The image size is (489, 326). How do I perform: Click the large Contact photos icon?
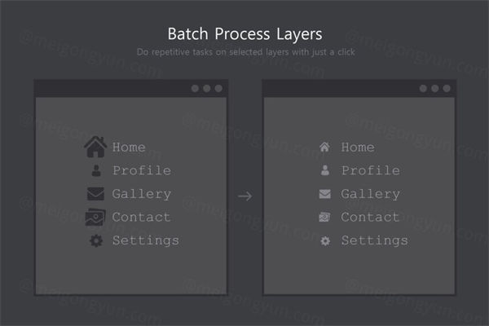pyautogui.click(x=95, y=218)
